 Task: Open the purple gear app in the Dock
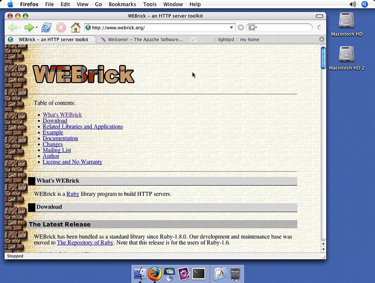[184, 274]
